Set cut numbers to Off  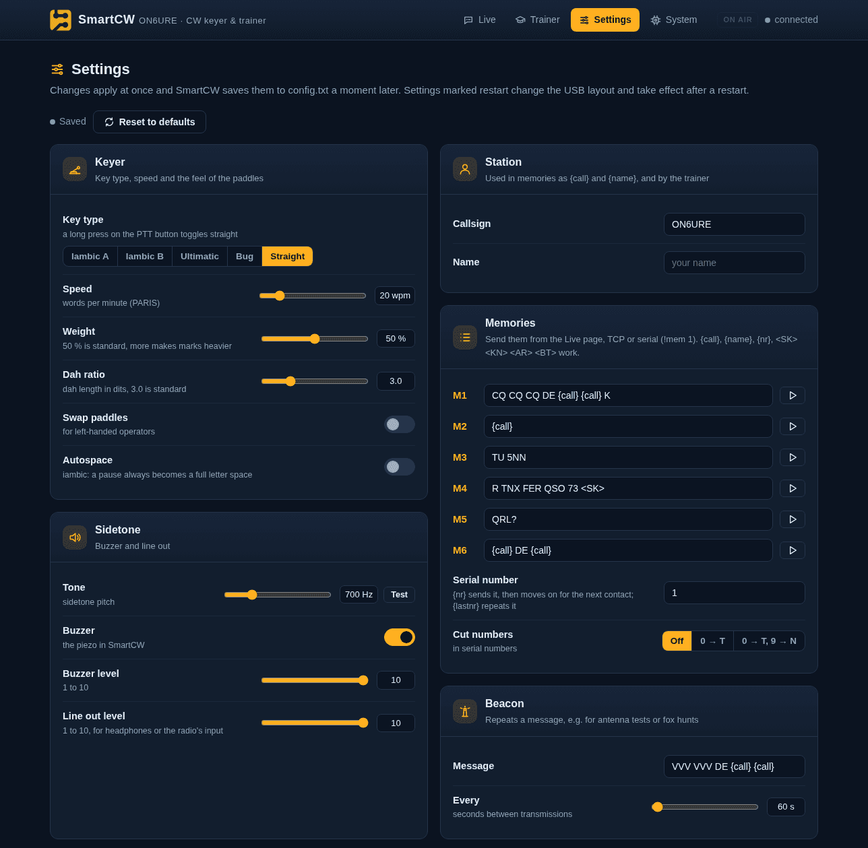(x=677, y=641)
